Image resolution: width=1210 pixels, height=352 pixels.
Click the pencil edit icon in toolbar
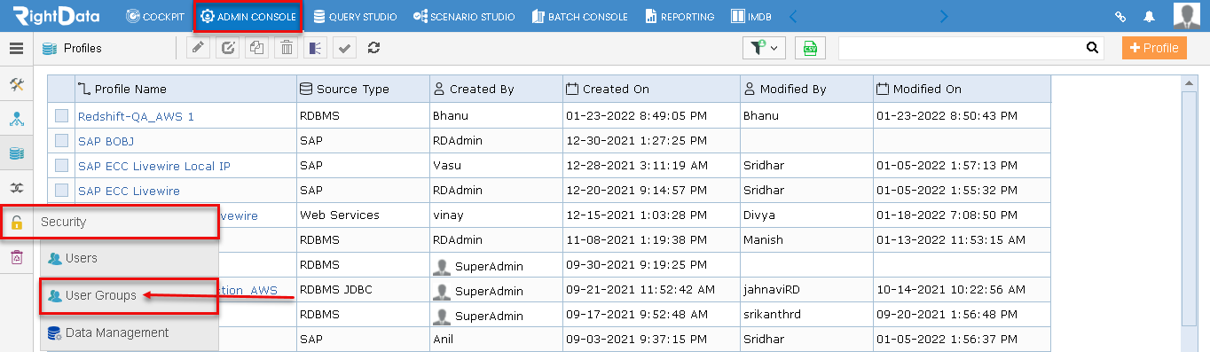[199, 48]
